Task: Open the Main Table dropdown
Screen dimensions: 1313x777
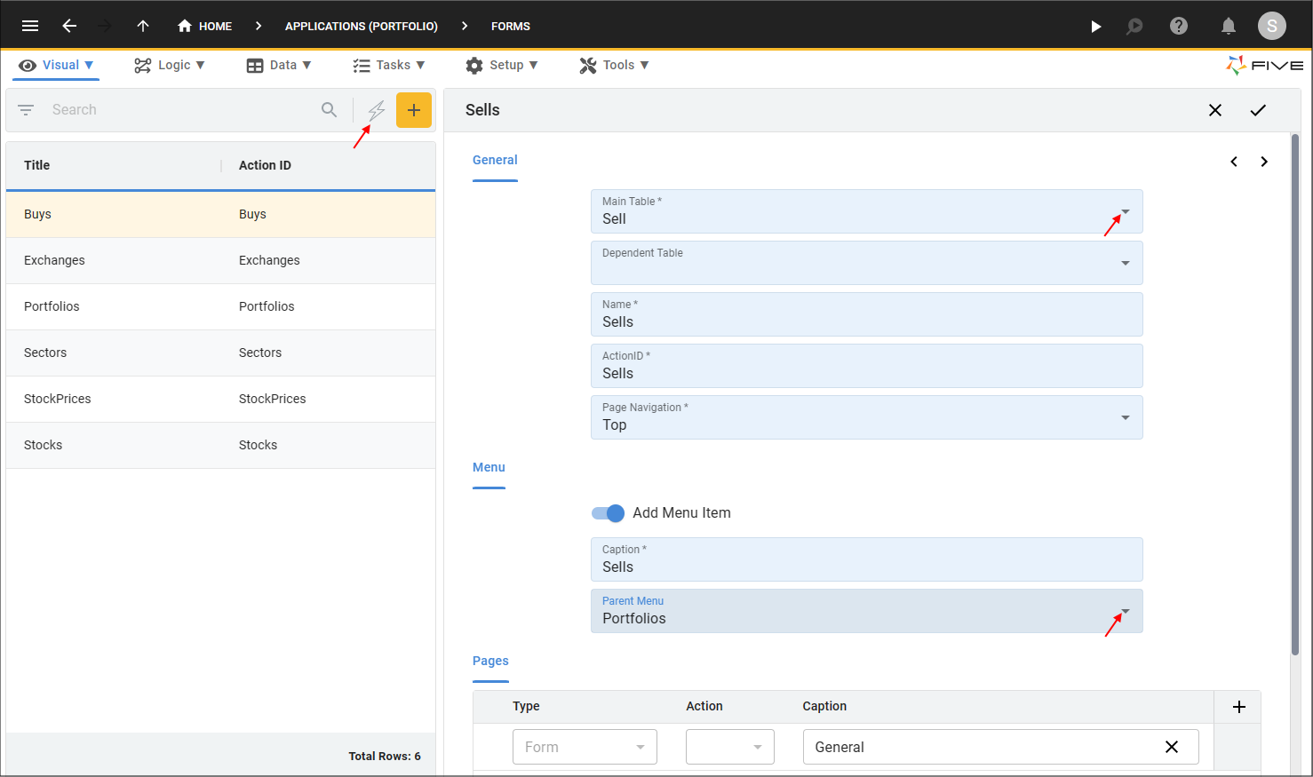Action: [866, 211]
